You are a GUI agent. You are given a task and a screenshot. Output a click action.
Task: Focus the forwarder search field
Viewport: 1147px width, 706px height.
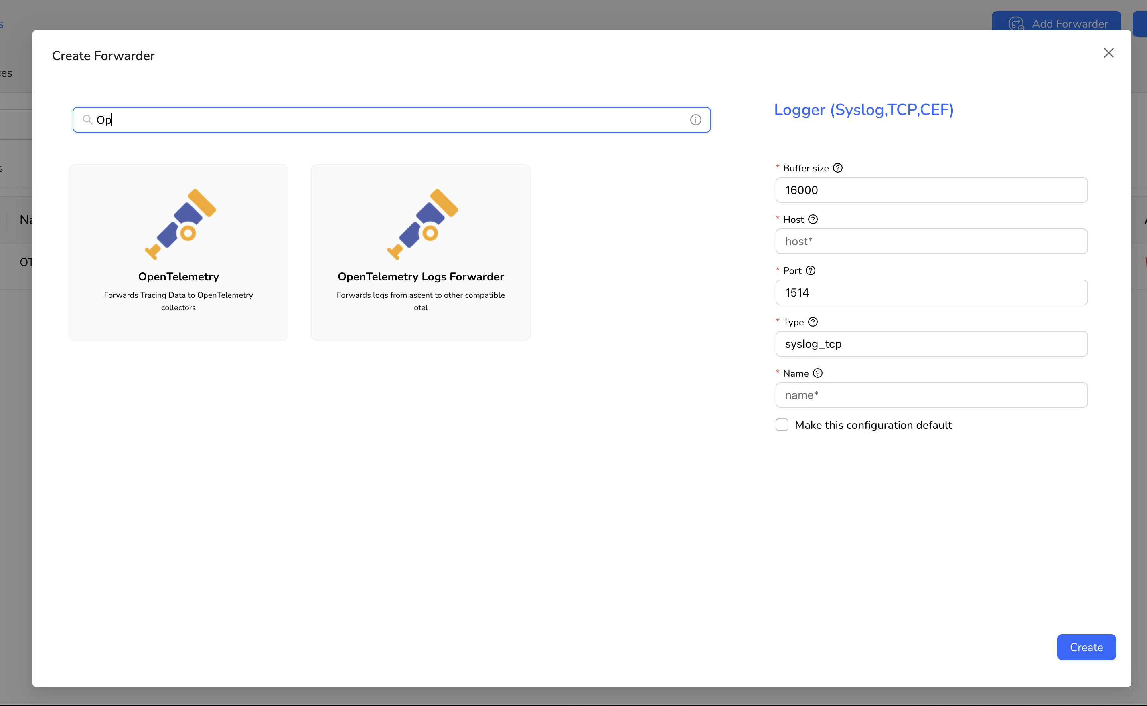[x=391, y=120]
